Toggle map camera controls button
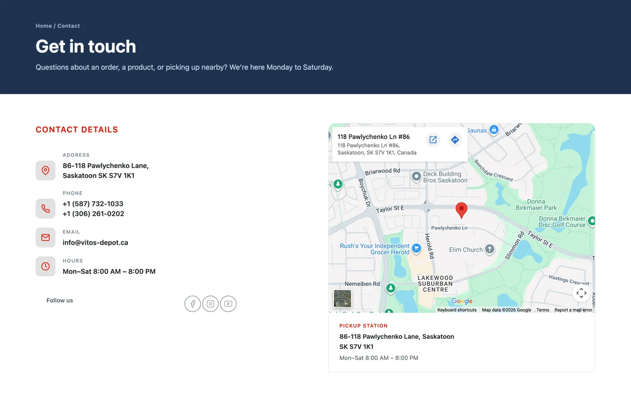Image resolution: width=631 pixels, height=401 pixels. tap(581, 293)
